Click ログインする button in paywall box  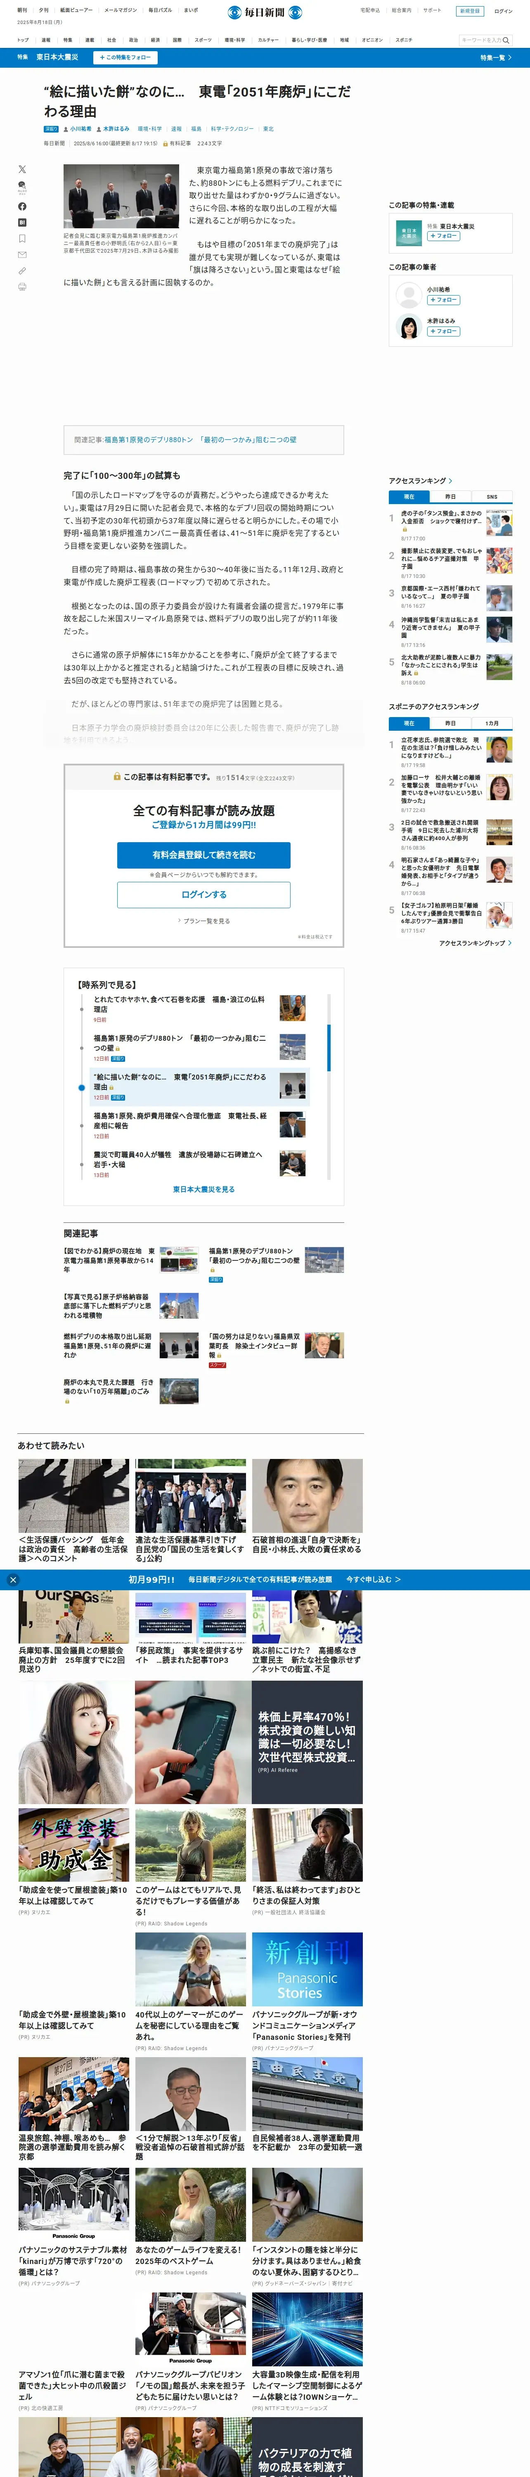tap(204, 894)
